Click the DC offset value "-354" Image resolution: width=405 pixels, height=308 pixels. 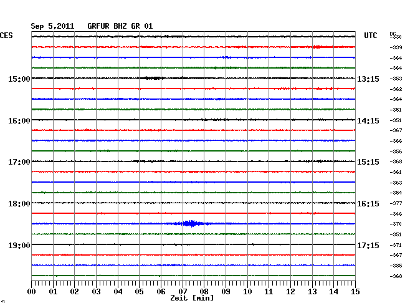pos(396,193)
